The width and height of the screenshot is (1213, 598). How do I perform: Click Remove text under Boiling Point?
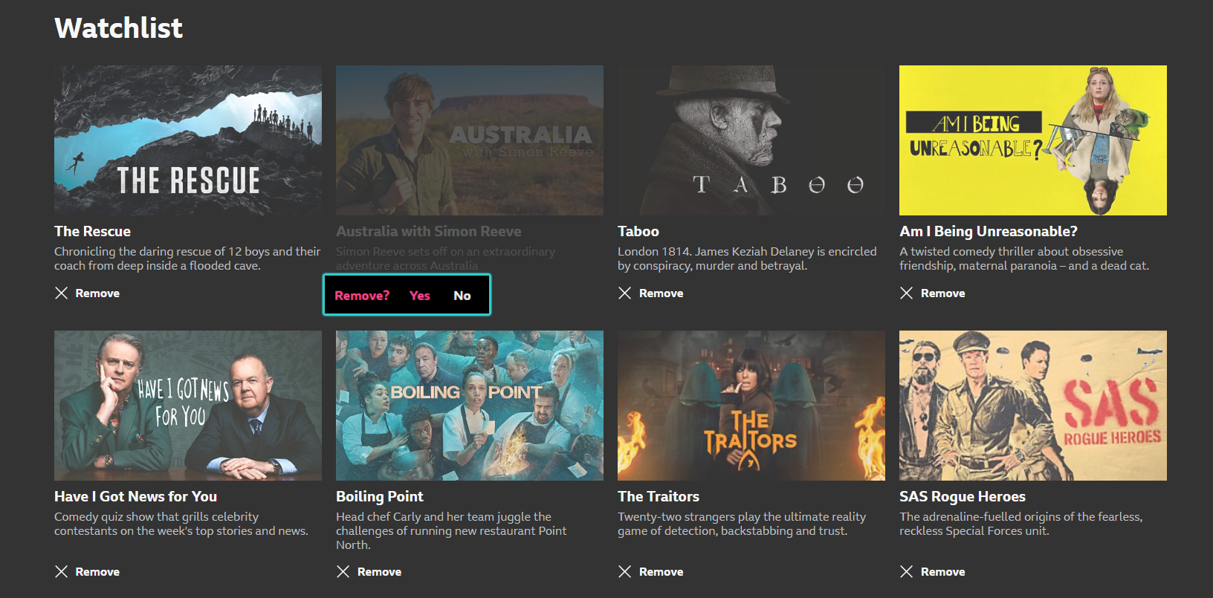pyautogui.click(x=380, y=572)
